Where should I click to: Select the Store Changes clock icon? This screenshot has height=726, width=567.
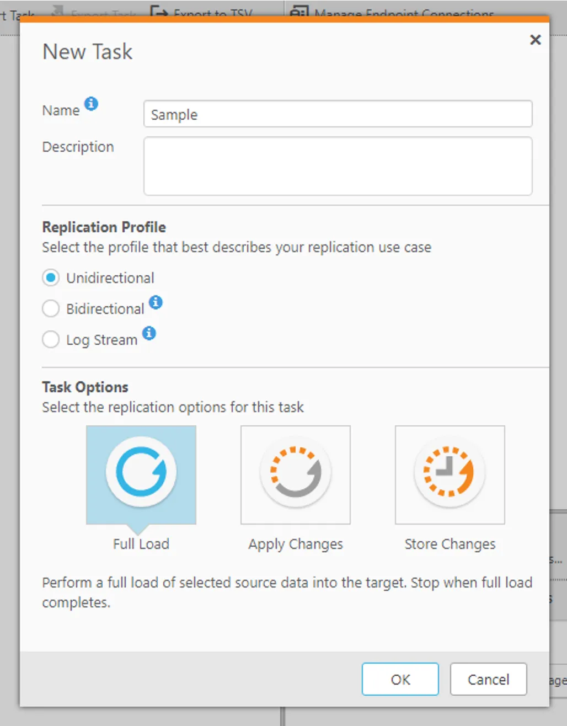pyautogui.click(x=450, y=473)
